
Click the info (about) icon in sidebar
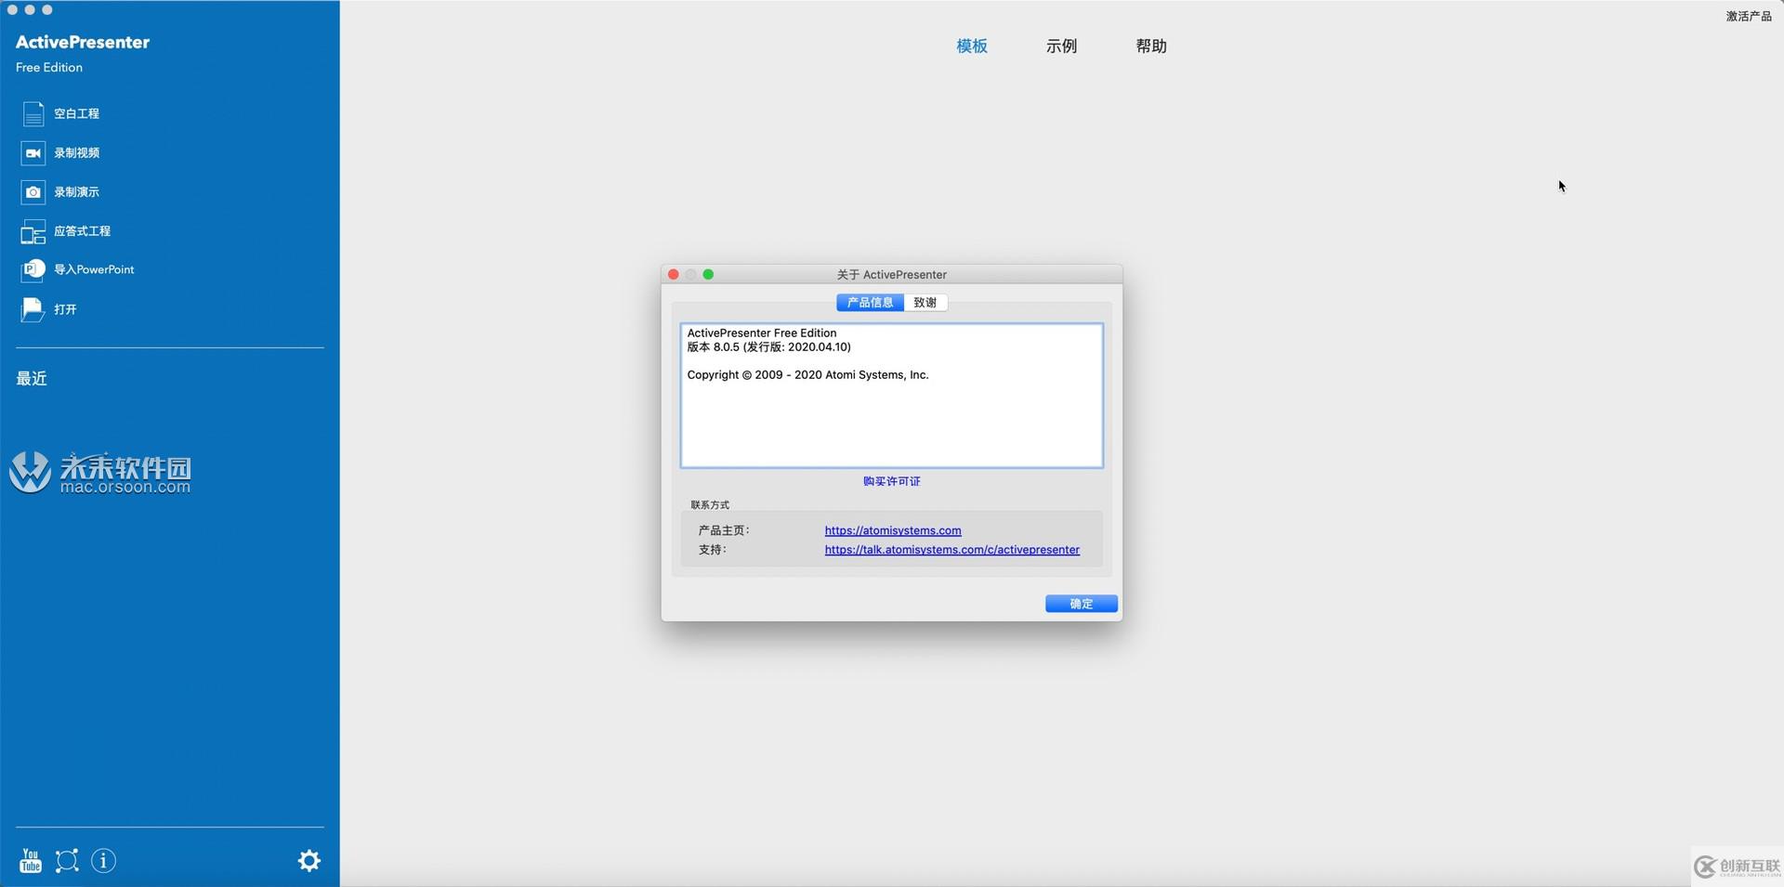click(x=104, y=861)
